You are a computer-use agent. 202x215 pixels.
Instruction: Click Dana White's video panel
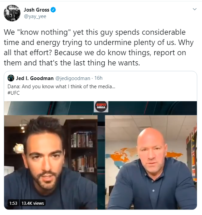coord(151,162)
